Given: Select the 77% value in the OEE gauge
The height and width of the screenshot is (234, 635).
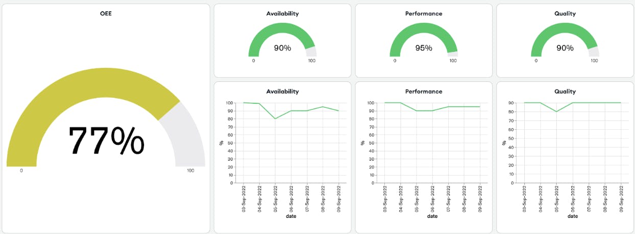Looking at the screenshot, I should pos(106,140).
